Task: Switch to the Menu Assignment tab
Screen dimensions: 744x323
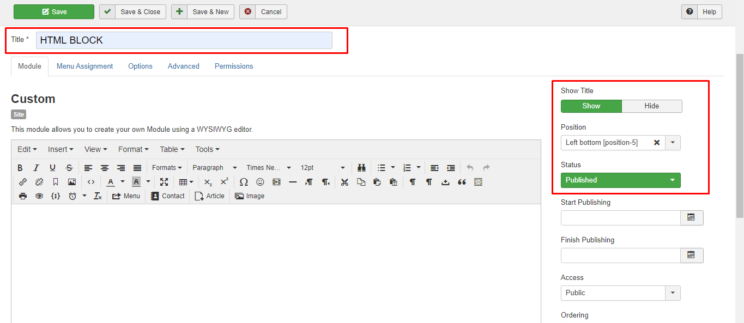Action: point(84,66)
